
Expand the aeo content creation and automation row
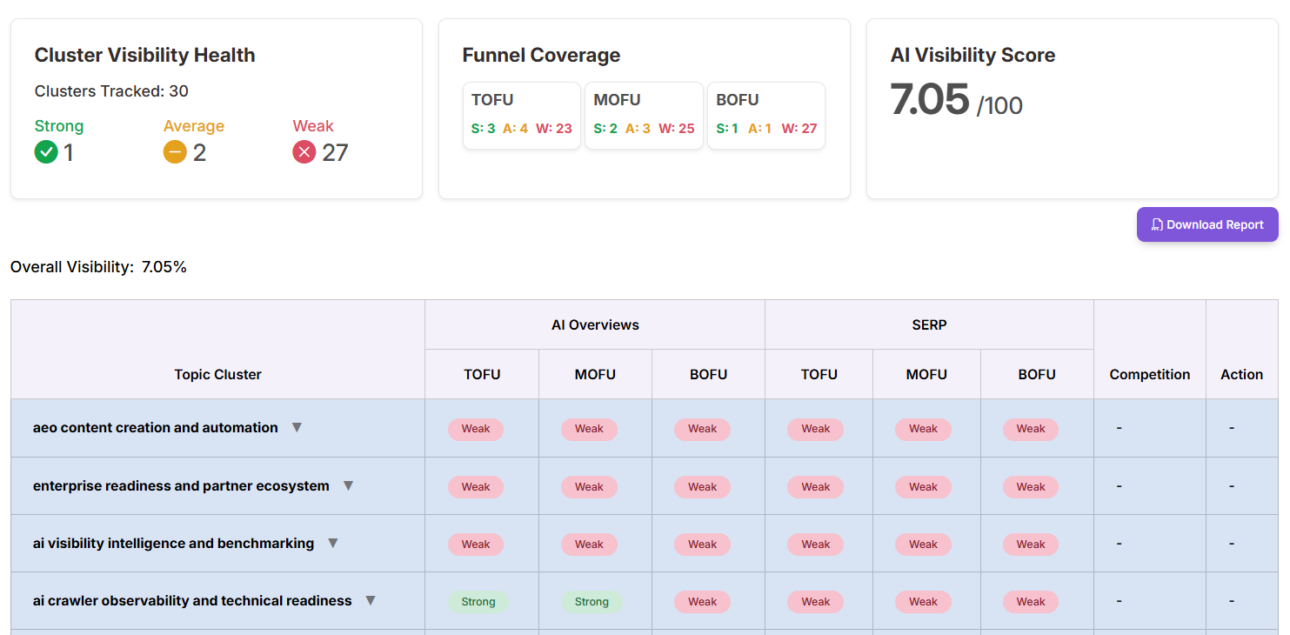click(x=297, y=427)
